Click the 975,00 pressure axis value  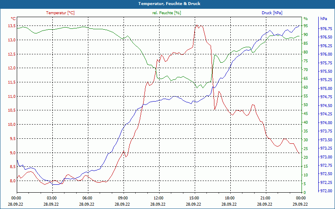[327, 89]
